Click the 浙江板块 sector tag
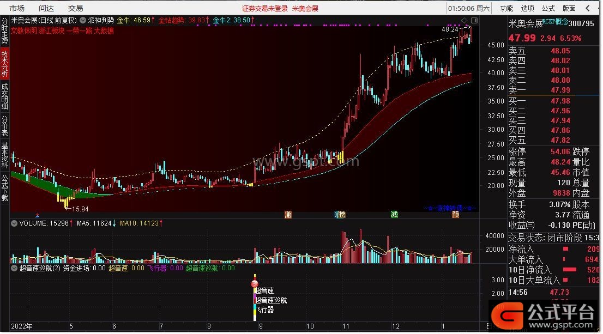This screenshot has height=334, width=603. pyautogui.click(x=52, y=31)
